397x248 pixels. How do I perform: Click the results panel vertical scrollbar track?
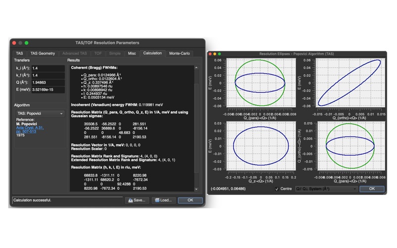pos(196,128)
